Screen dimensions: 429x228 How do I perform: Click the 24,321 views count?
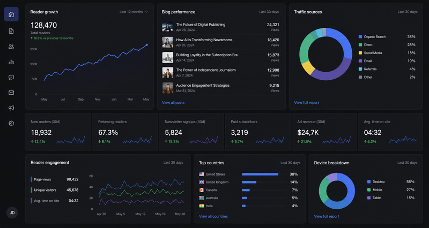point(273,25)
